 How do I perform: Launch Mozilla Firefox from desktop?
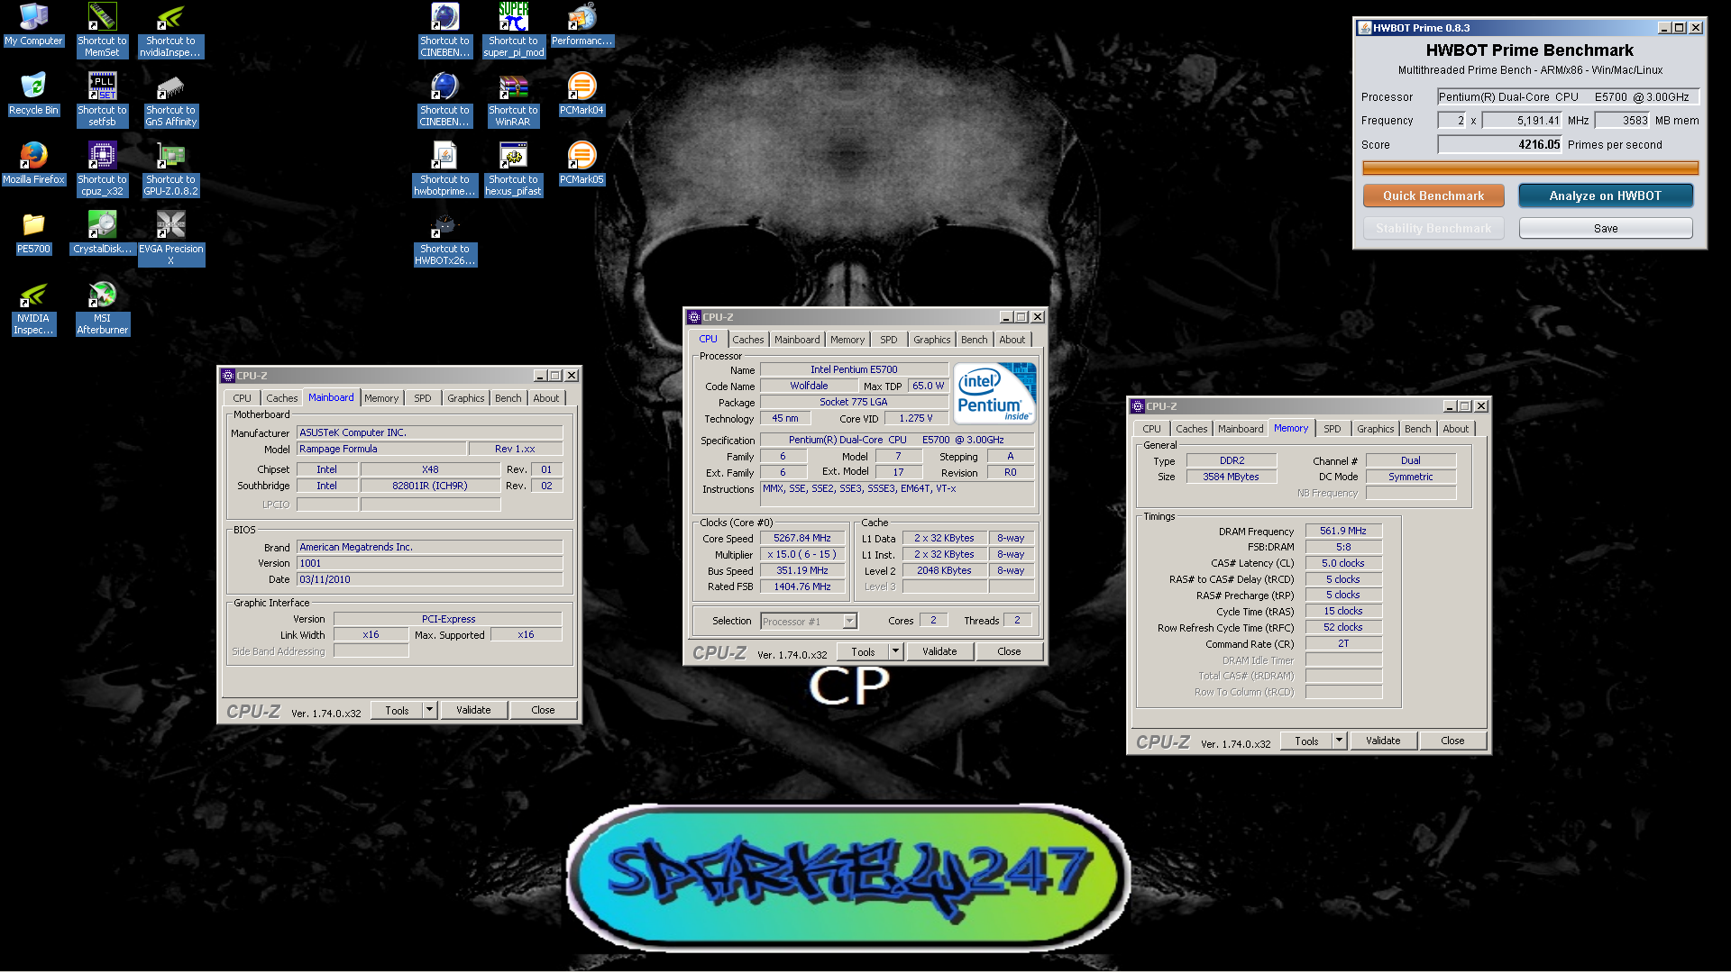(x=33, y=163)
